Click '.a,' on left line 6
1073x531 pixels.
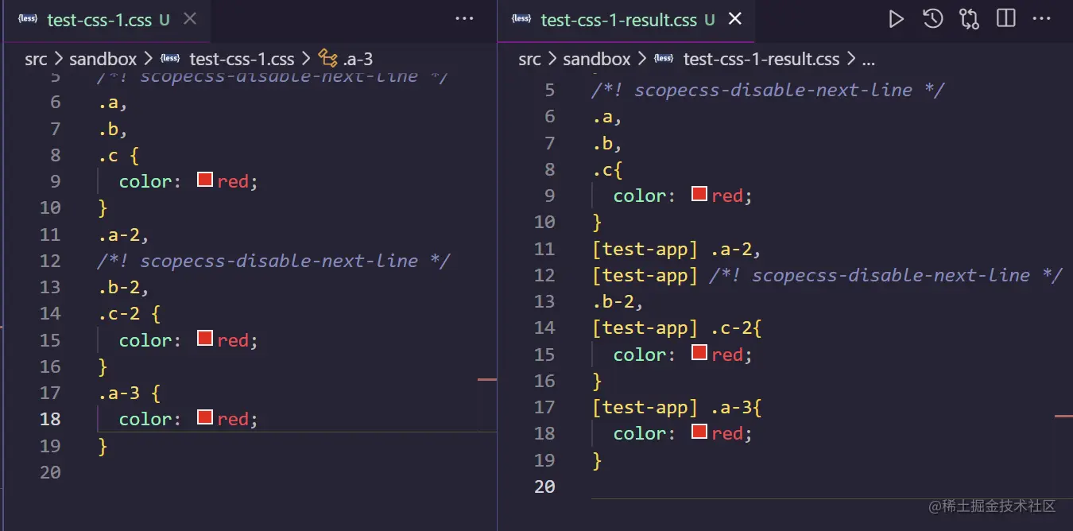114,103
